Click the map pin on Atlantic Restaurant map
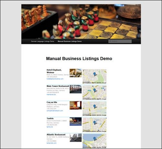The width and height of the screenshot is (162, 149). point(95,139)
